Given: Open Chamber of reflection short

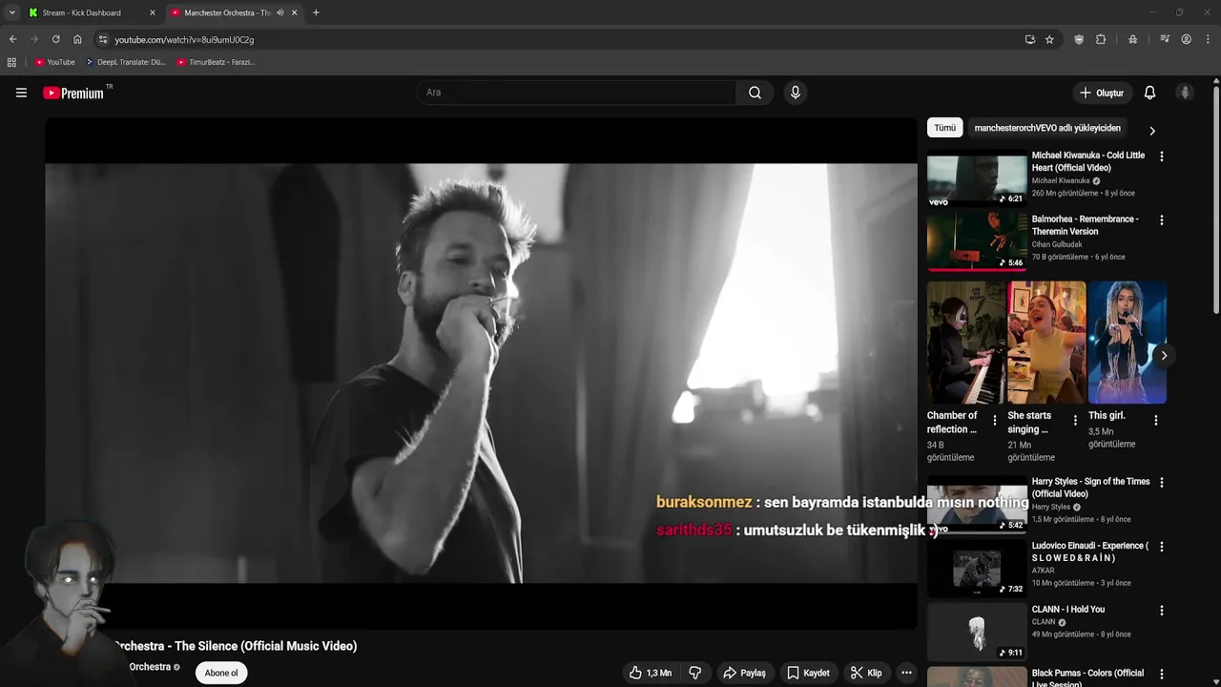Looking at the screenshot, I should (x=966, y=343).
